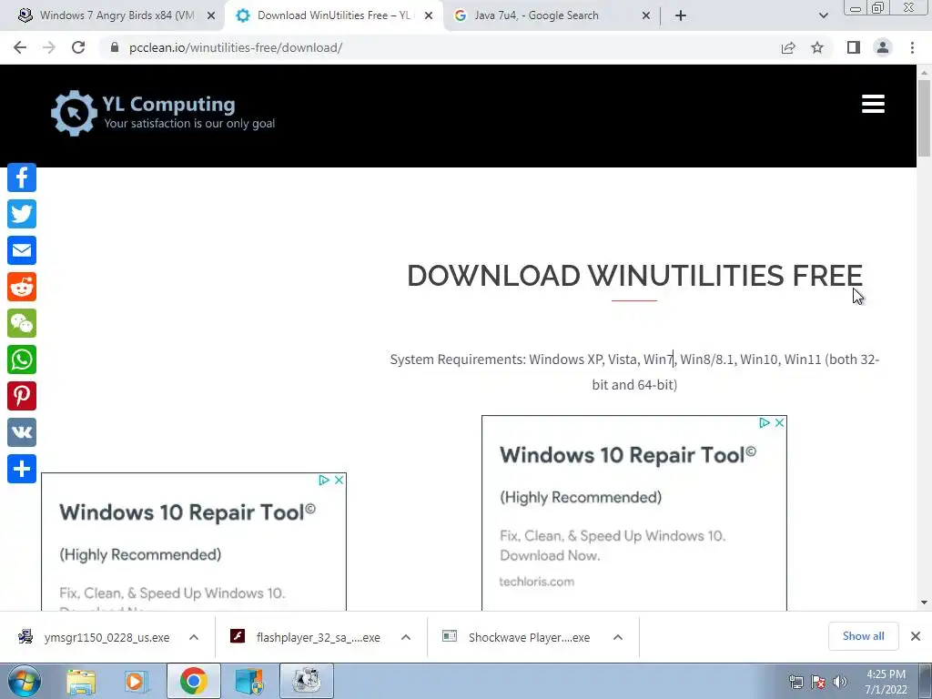
Task: Click Show all downloads button
Action: coord(863,636)
